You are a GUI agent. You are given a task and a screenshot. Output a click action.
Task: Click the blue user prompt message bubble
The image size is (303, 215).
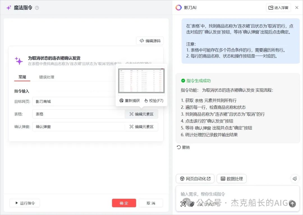[241, 41]
